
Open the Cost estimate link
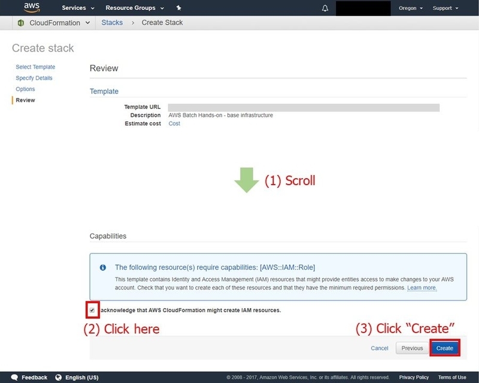174,123
